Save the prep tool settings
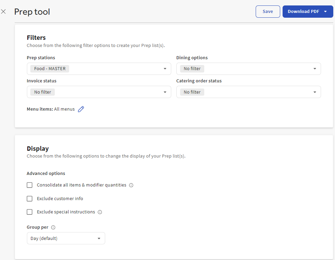This screenshot has height=260, width=335. (268, 12)
